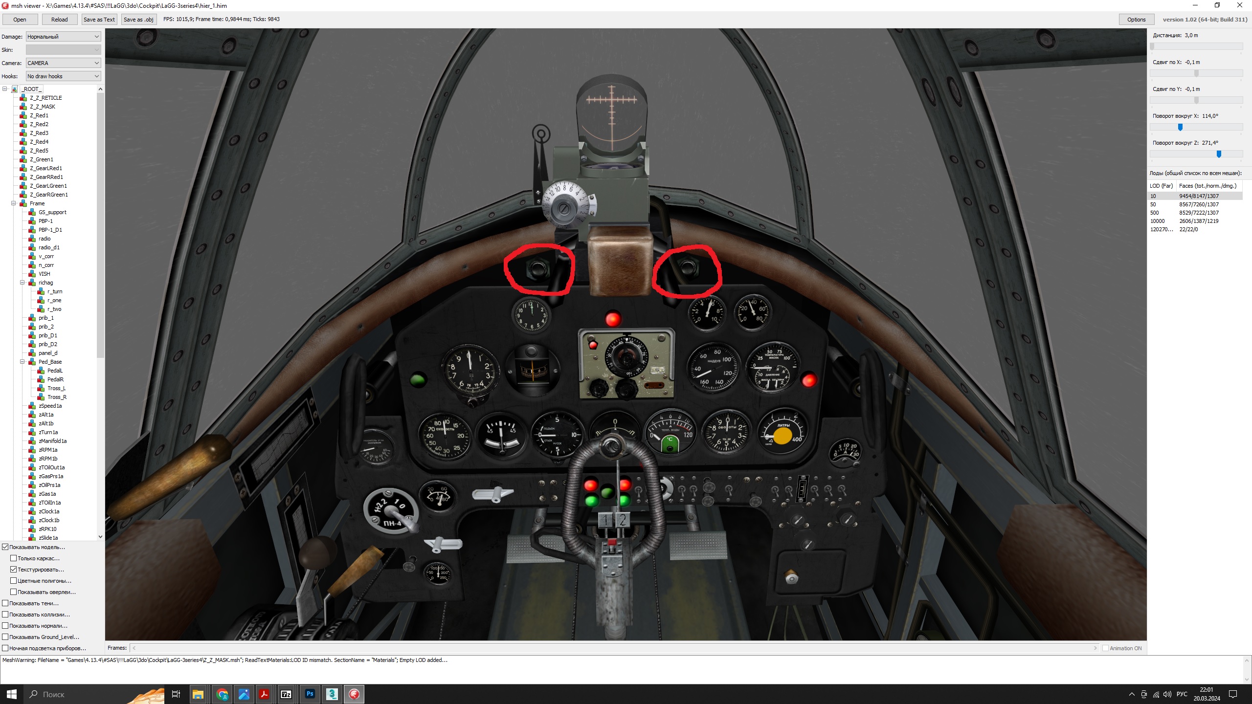Collapse the Frame tree node
This screenshot has height=704, width=1252.
coord(14,203)
